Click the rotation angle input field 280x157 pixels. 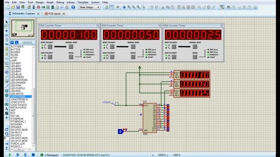coord(7,138)
